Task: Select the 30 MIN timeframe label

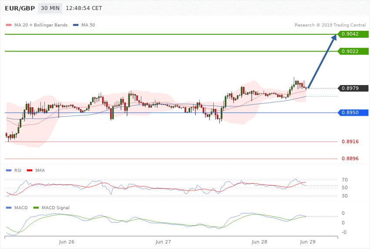Action: point(50,8)
